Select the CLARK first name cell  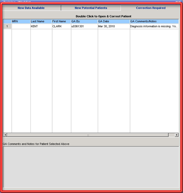click(x=62, y=26)
